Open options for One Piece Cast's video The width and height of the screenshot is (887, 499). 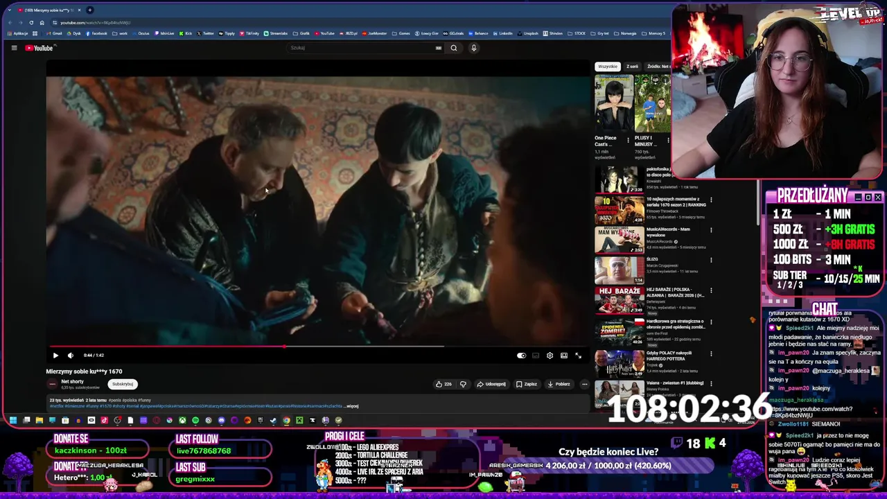(628, 141)
